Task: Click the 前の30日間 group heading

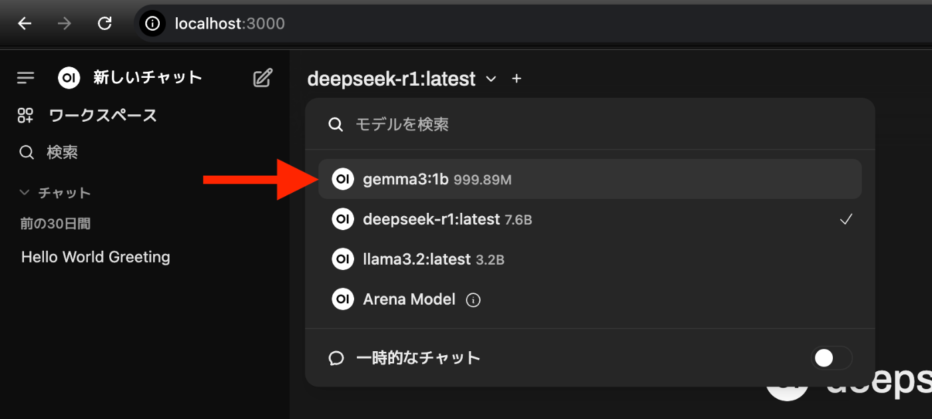Action: (x=55, y=224)
